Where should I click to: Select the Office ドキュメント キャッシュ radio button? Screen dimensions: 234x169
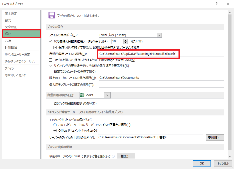[x=55, y=130]
